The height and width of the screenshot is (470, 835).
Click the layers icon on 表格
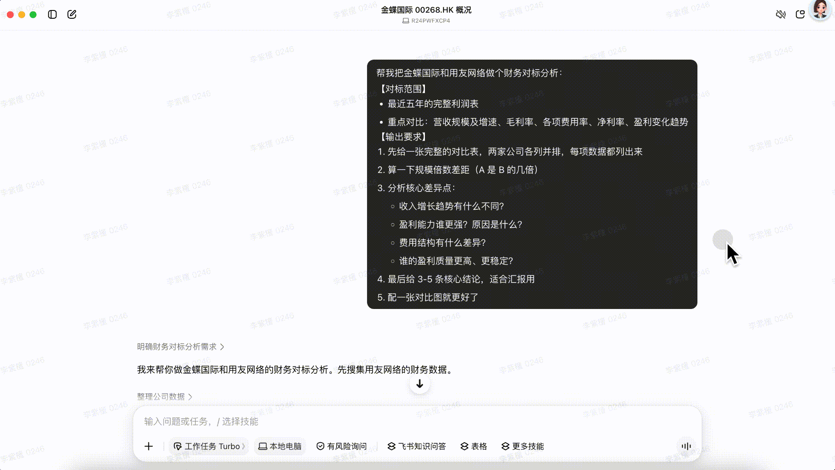(x=465, y=446)
